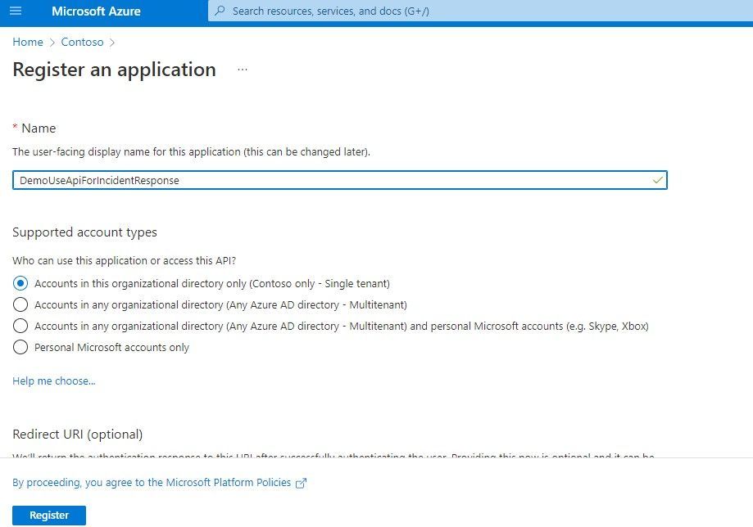Click the green validation checkmark in the Name field
The height and width of the screenshot is (527, 753).
pos(657,180)
